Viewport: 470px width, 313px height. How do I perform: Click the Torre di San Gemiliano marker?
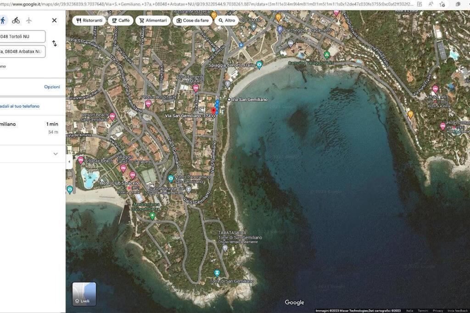pyautogui.click(x=217, y=273)
